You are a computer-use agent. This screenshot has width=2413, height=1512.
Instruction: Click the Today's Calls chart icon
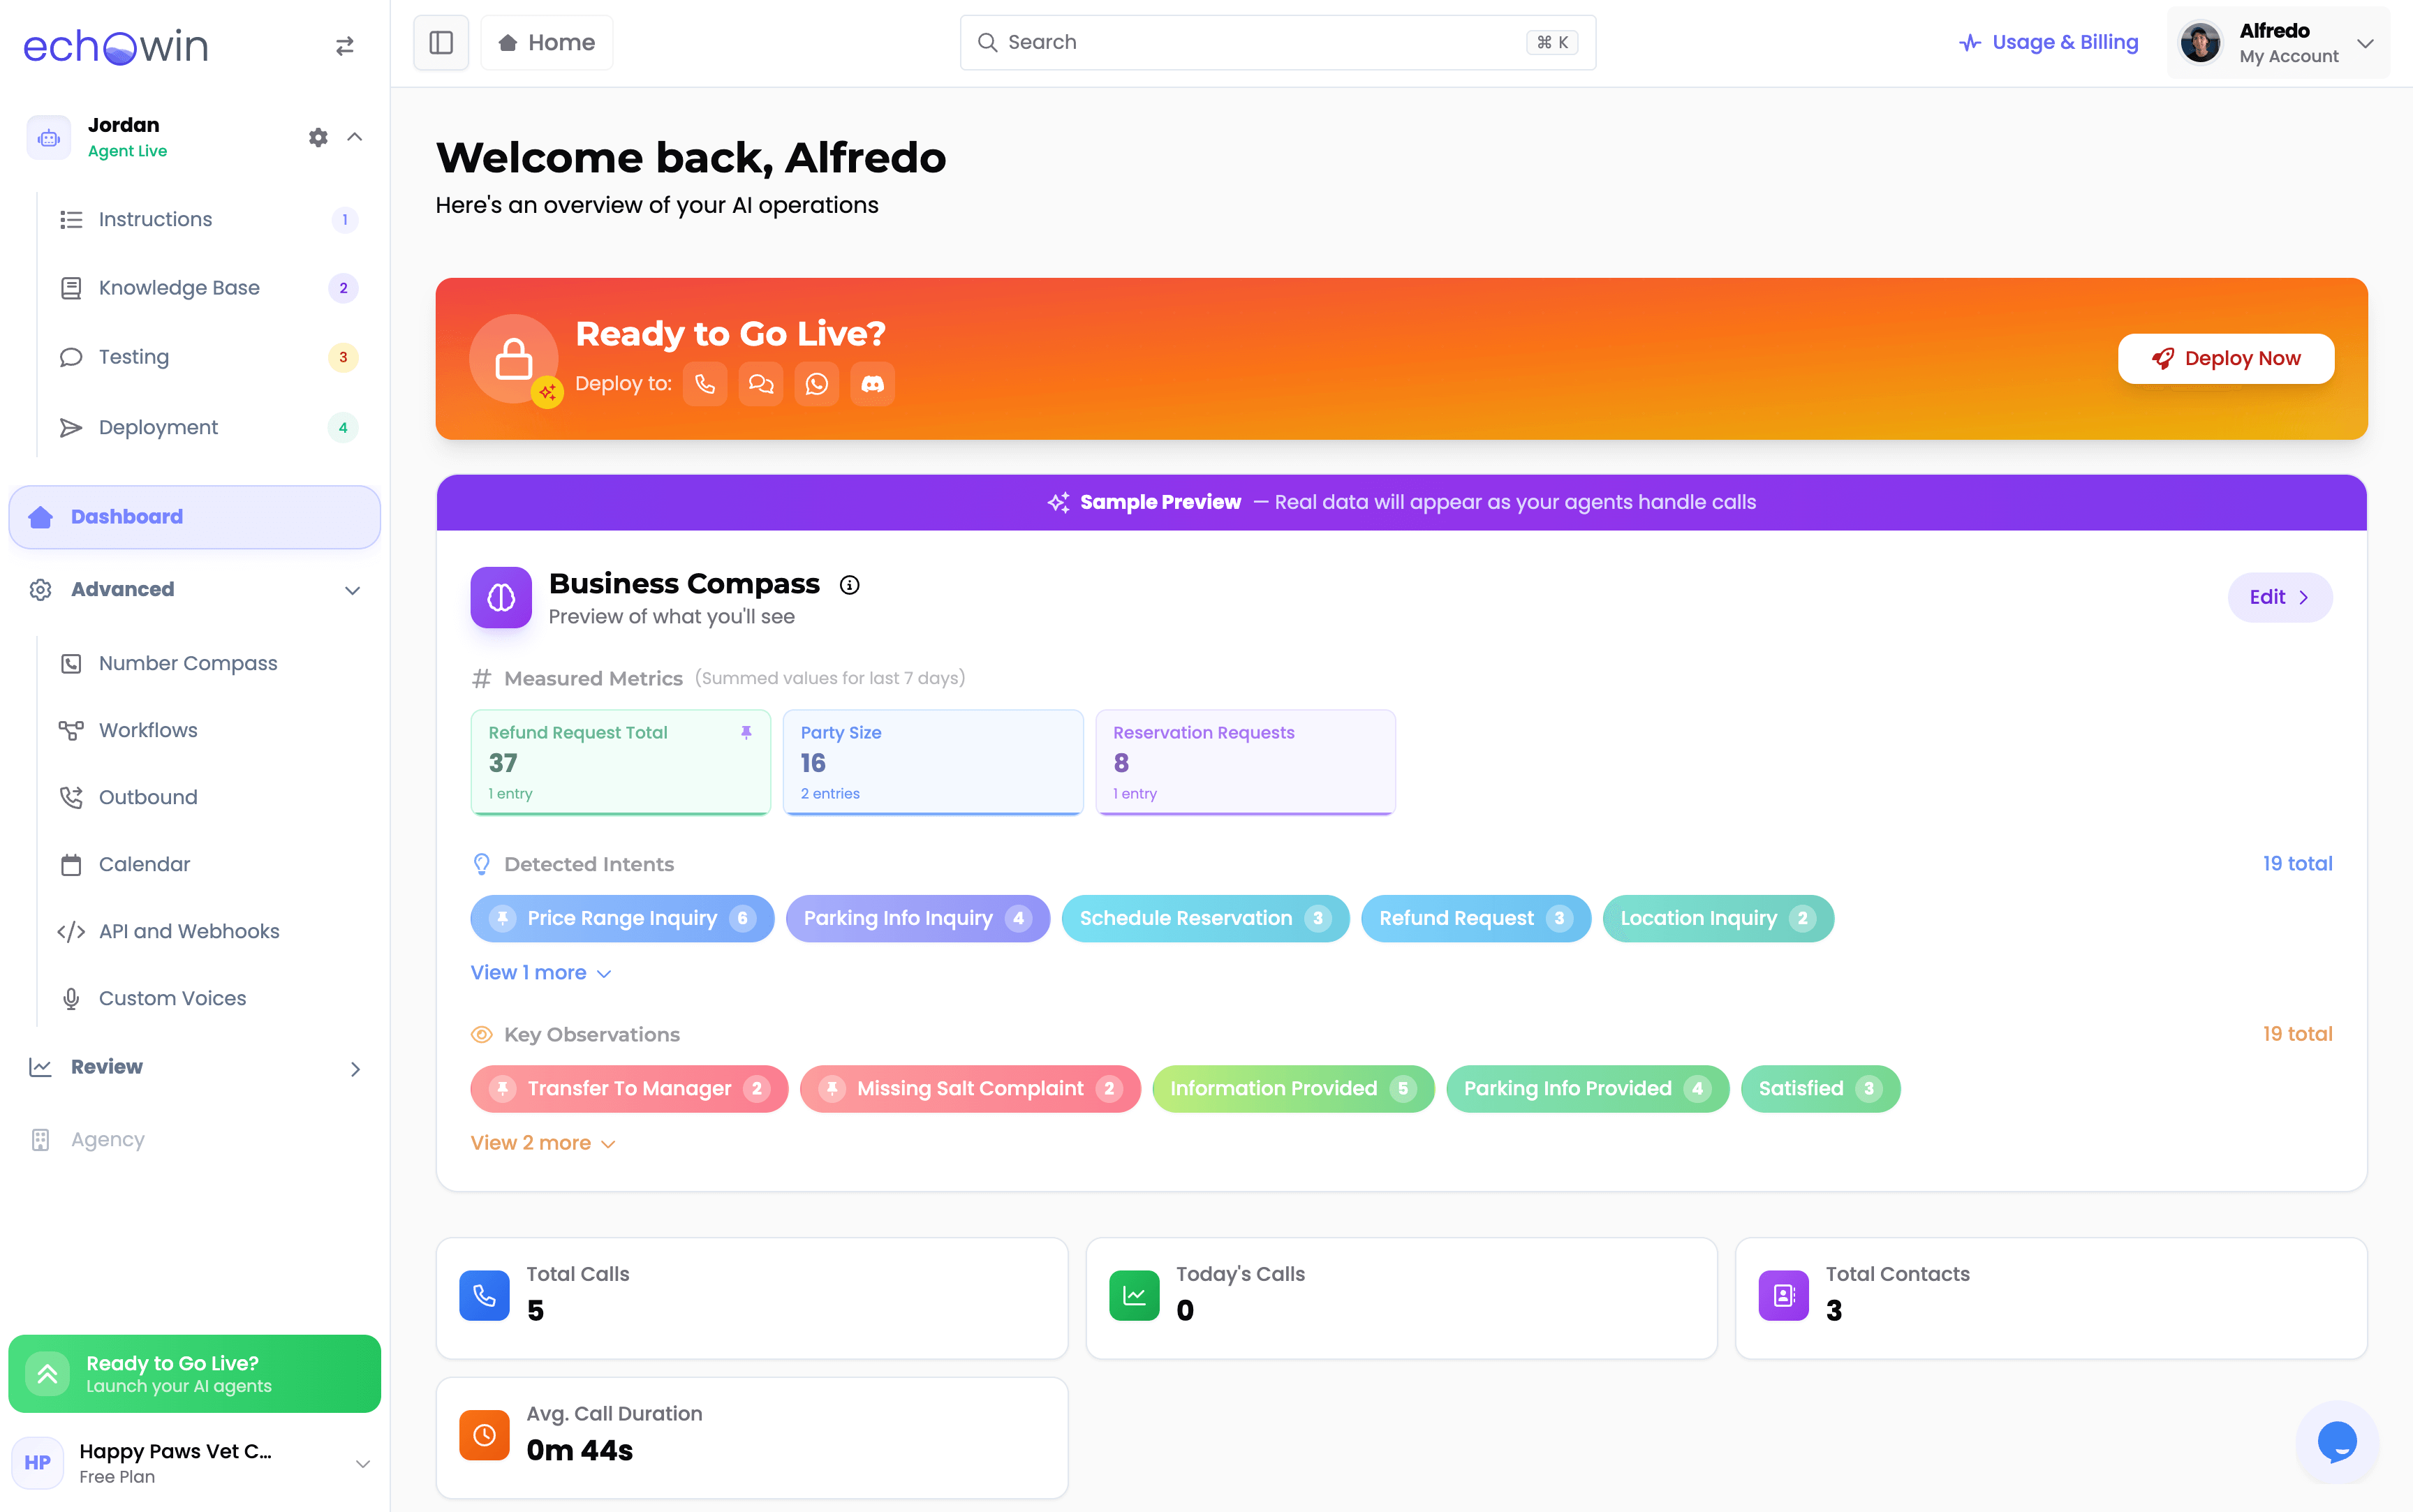[x=1134, y=1296]
